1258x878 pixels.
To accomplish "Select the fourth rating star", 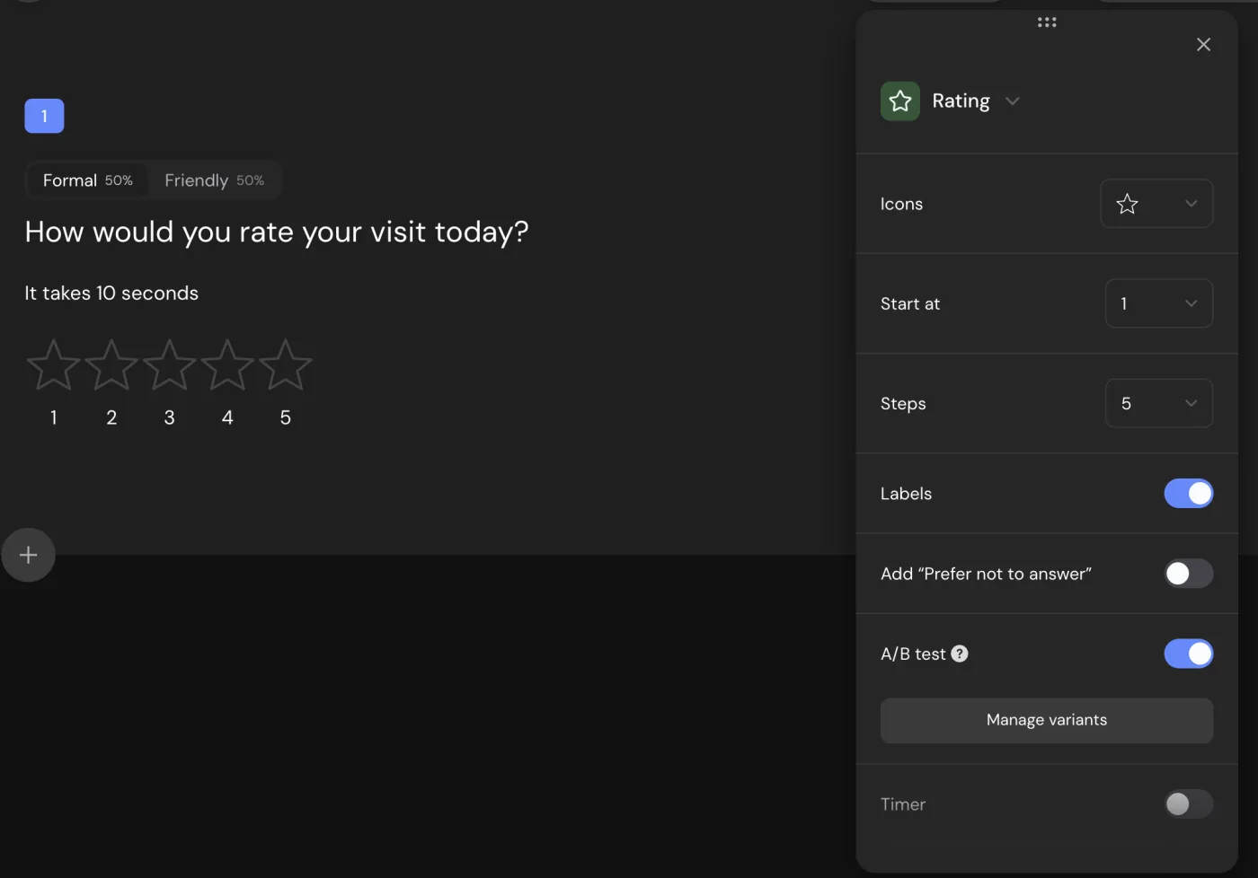I will [x=227, y=365].
